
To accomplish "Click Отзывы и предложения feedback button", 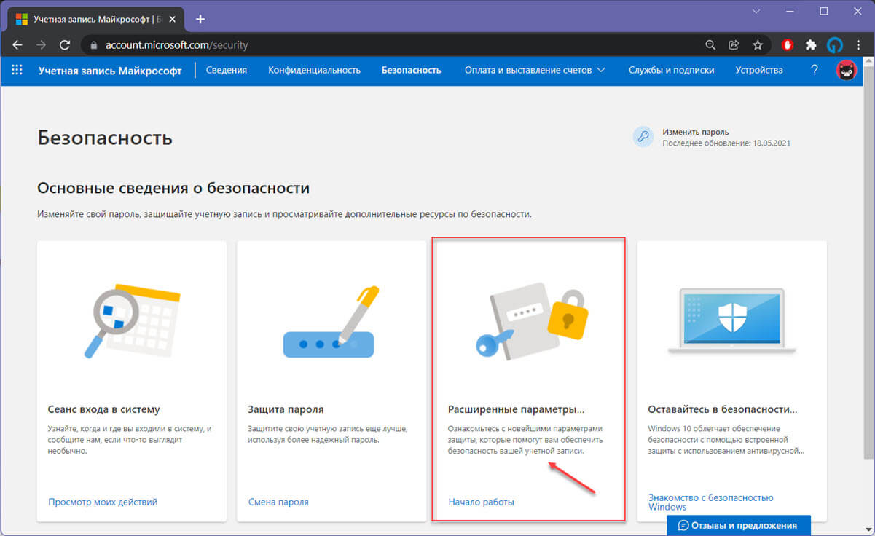I will click(x=739, y=525).
